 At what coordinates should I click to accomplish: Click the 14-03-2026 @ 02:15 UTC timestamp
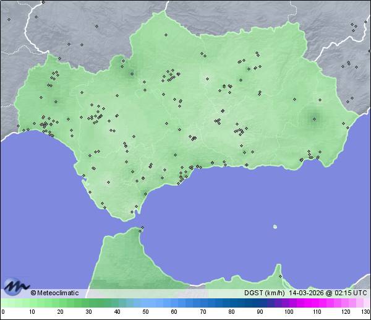pyautogui.click(x=326, y=293)
